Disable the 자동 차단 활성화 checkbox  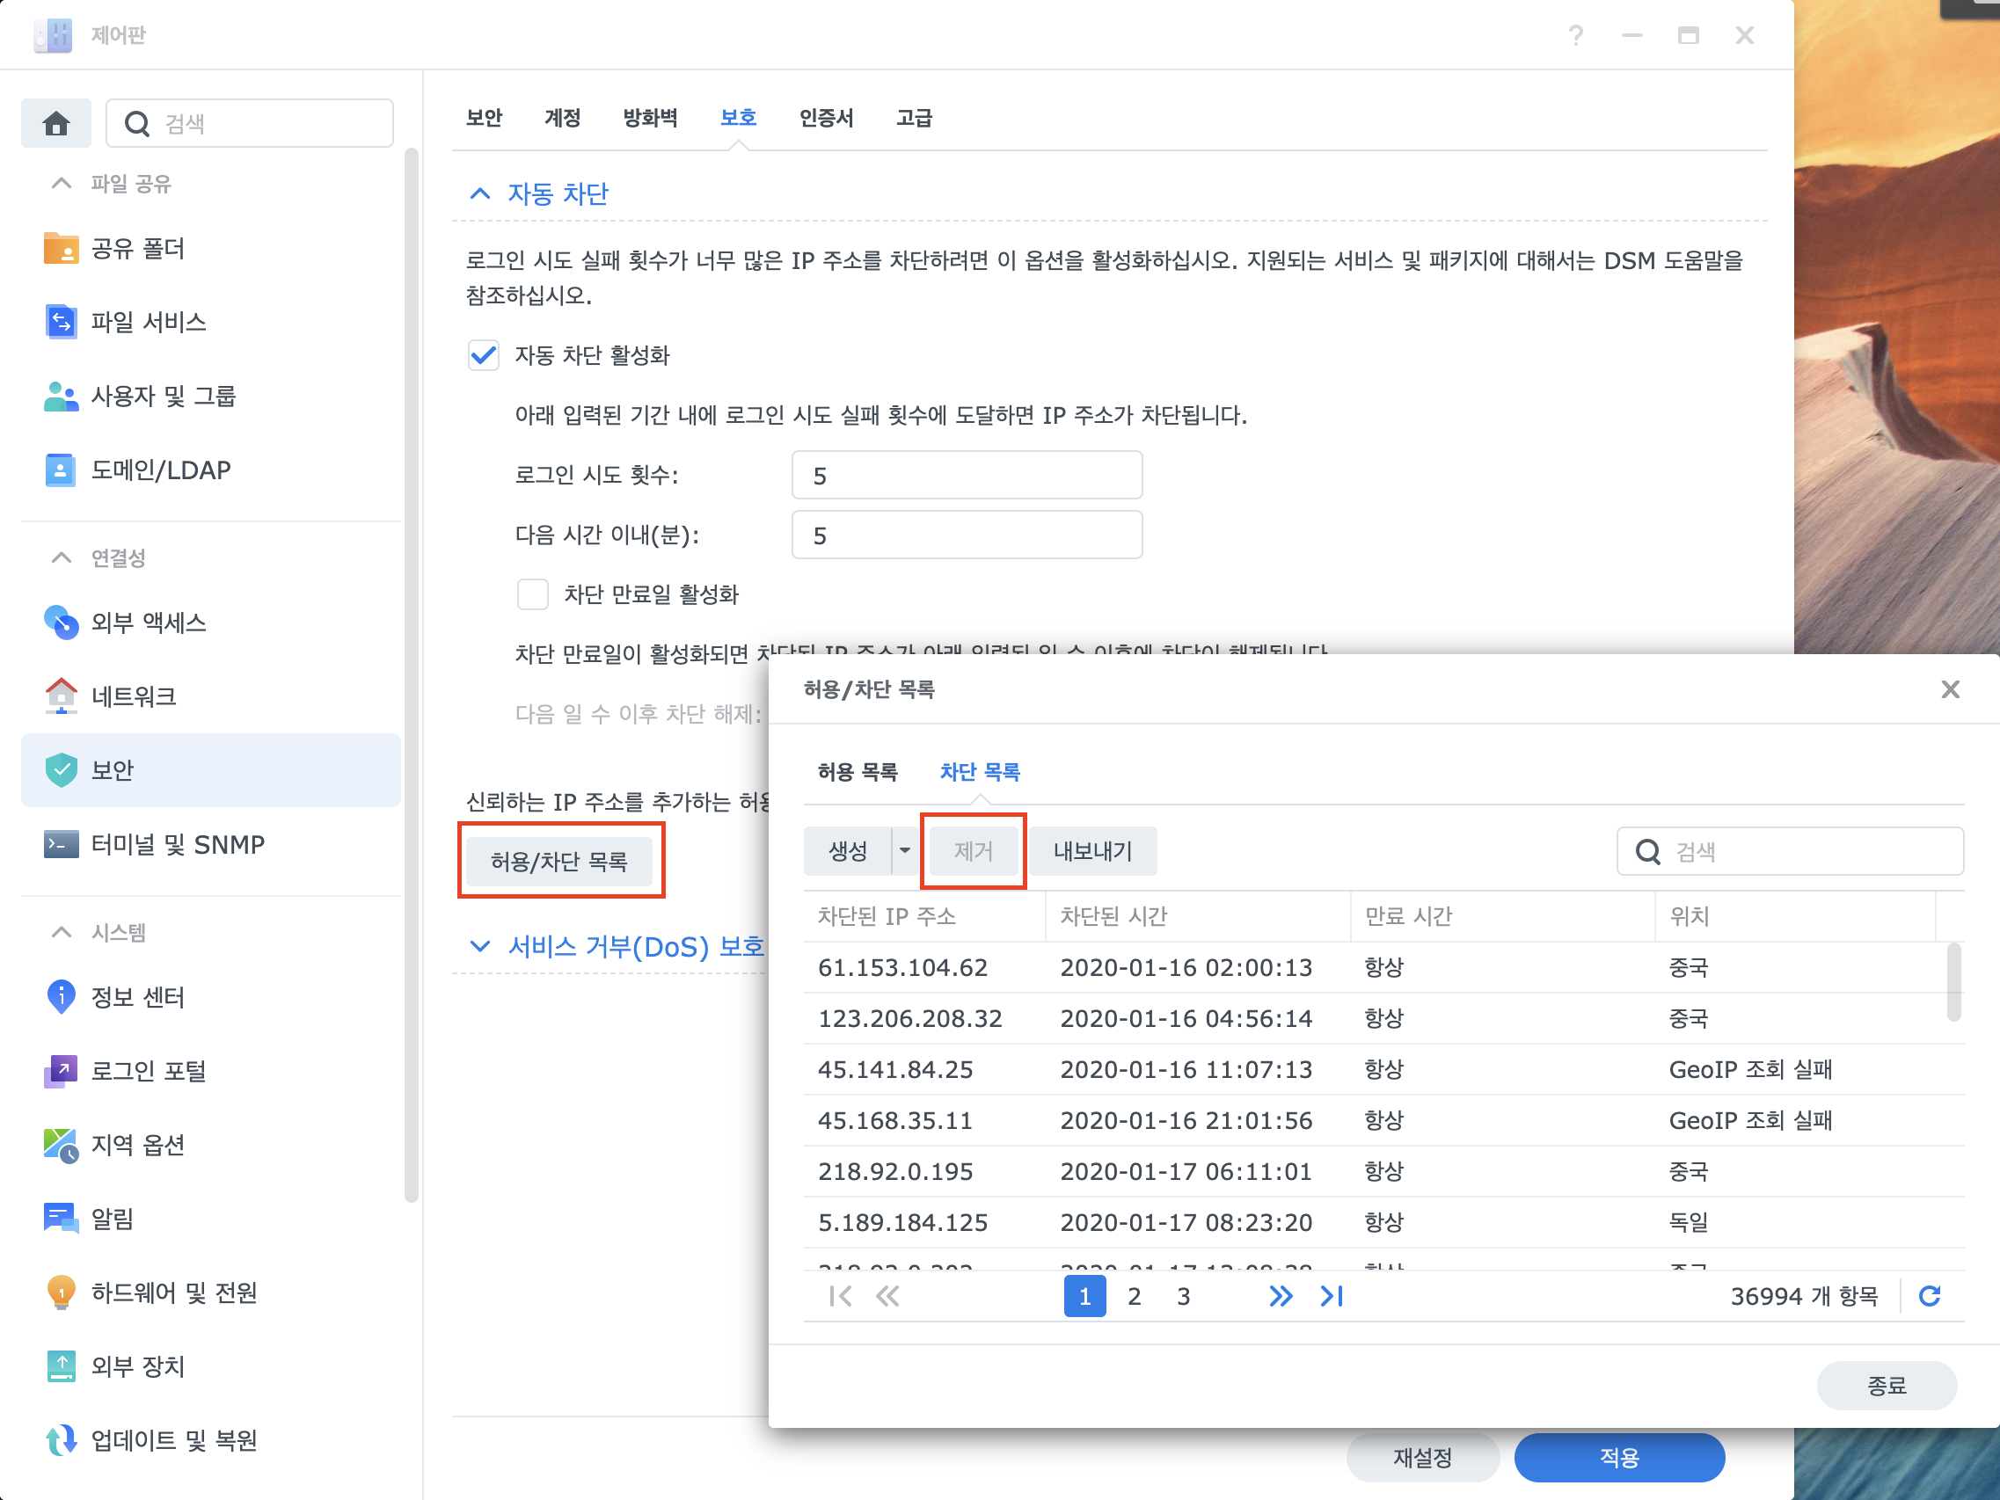(484, 355)
